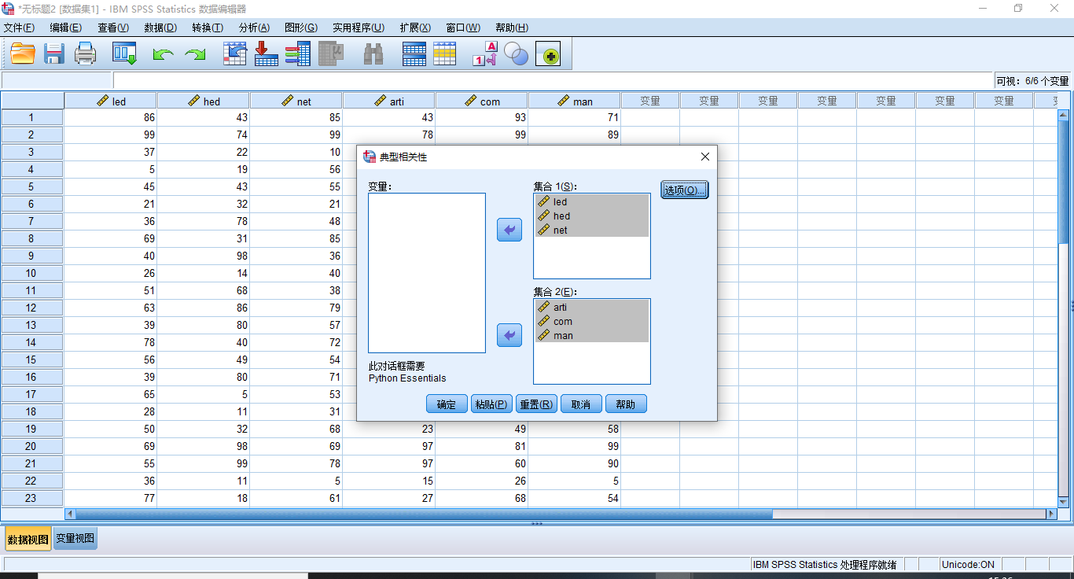This screenshot has width=1074, height=579.
Task: Select the led column header
Action: (x=111, y=101)
